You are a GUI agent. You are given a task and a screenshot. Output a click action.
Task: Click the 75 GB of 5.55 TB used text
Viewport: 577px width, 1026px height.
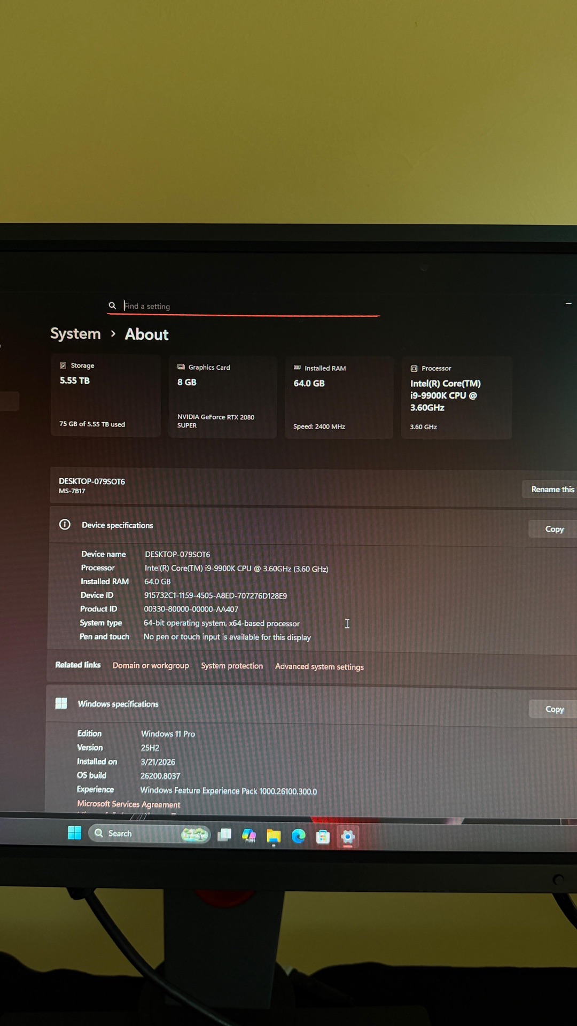pos(92,424)
